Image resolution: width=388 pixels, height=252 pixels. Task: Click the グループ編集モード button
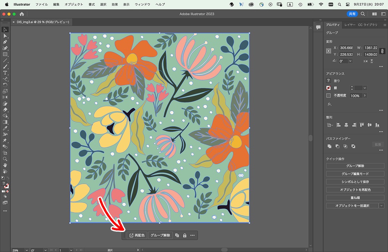tap(355, 174)
